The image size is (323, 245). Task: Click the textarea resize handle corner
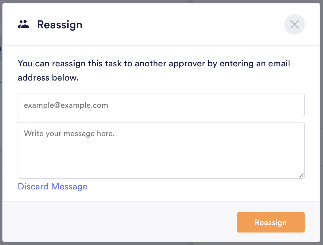tap(302, 176)
